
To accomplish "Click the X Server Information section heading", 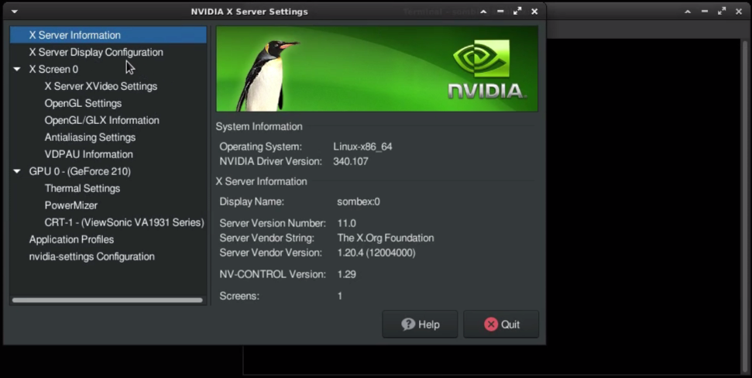I will [x=261, y=182].
